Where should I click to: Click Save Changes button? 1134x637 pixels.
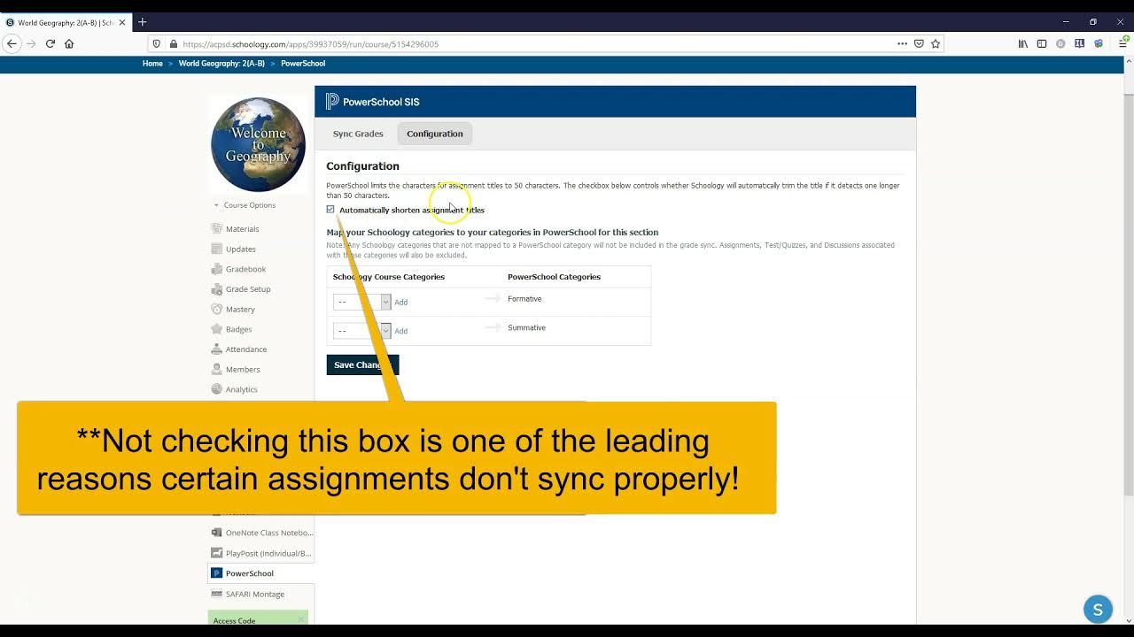[362, 365]
